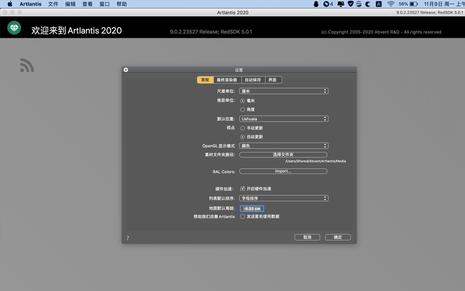Open the 窗口 menu
The image size is (465, 291).
104,4
